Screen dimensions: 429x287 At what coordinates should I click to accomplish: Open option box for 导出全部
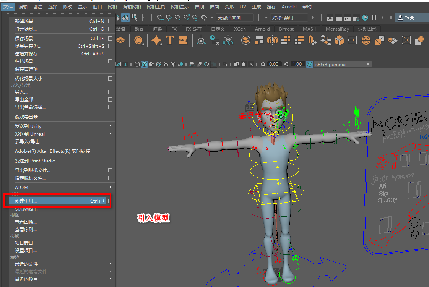110,100
